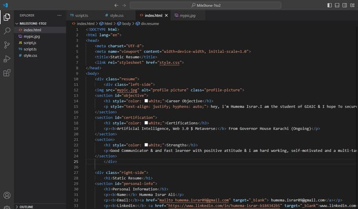This screenshot has height=209, width=358.
Task: Toggle the secondary side bar layout button
Action: [345, 5]
